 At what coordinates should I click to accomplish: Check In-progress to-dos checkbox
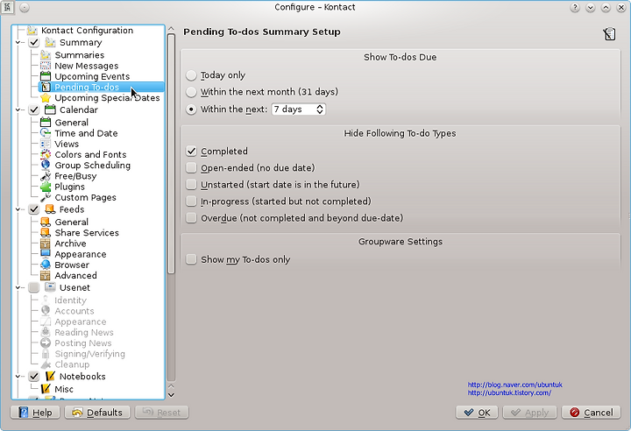click(x=191, y=201)
